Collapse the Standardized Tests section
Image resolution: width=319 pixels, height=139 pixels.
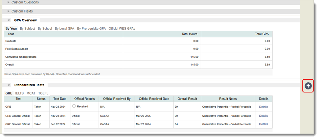coord(9,85)
